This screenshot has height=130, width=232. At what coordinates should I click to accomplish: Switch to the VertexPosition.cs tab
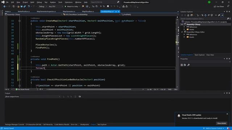(x=24, y=12)
